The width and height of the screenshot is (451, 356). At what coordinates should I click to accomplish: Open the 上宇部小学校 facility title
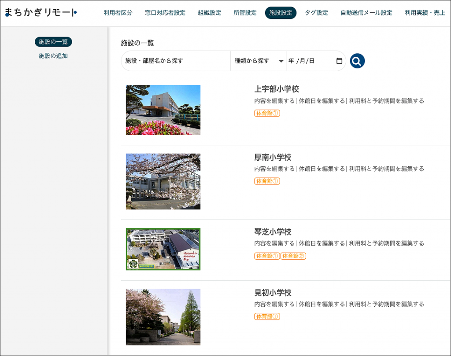(277, 89)
